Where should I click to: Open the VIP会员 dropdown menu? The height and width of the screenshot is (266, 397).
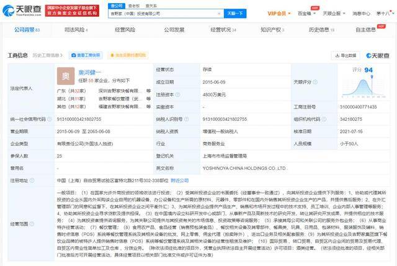279,14
